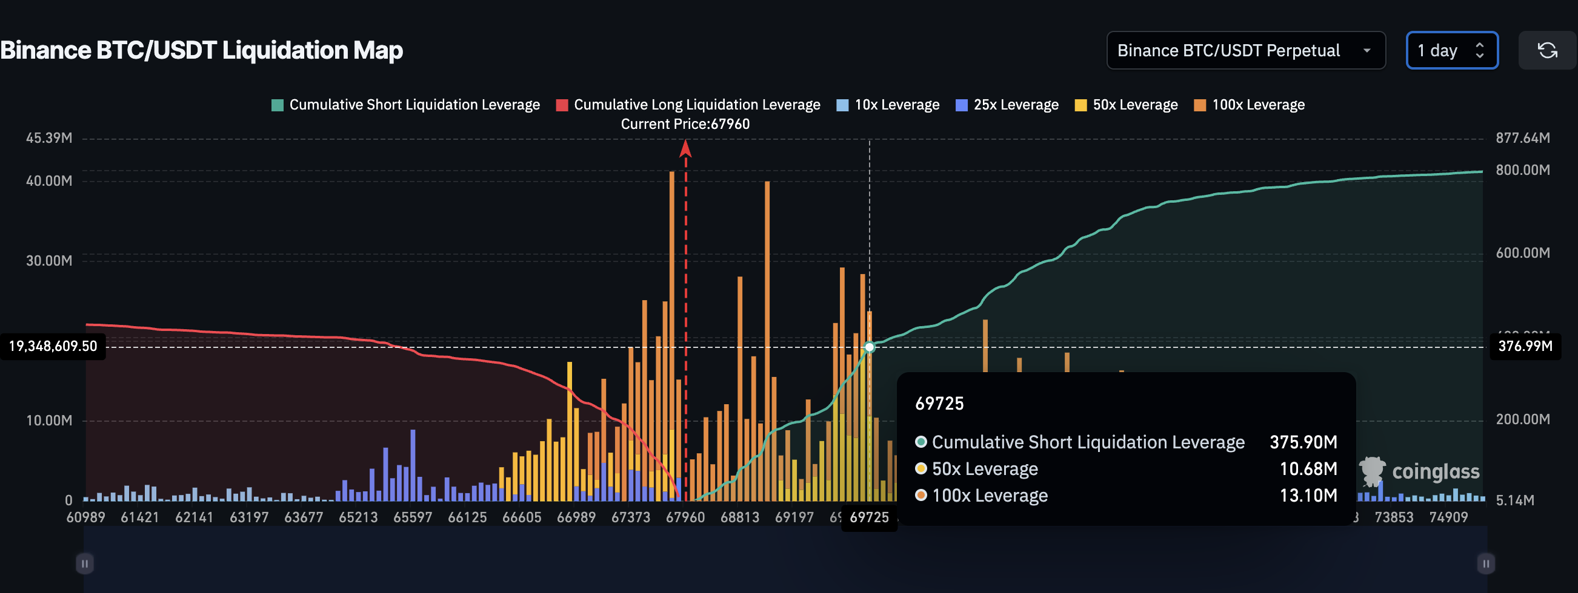Screen dimensions: 1578x593
Task: Open the 1 day timeframe selector
Action: click(x=1452, y=50)
